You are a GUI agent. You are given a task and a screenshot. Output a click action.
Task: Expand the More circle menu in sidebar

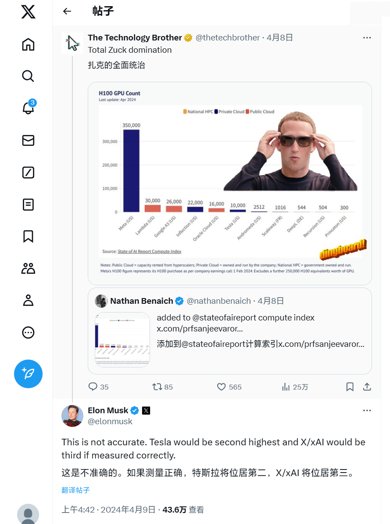click(28, 332)
